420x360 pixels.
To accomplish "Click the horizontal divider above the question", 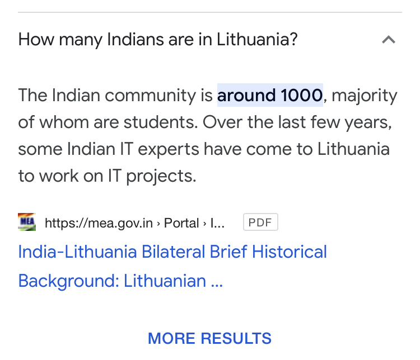I will click(210, 12).
